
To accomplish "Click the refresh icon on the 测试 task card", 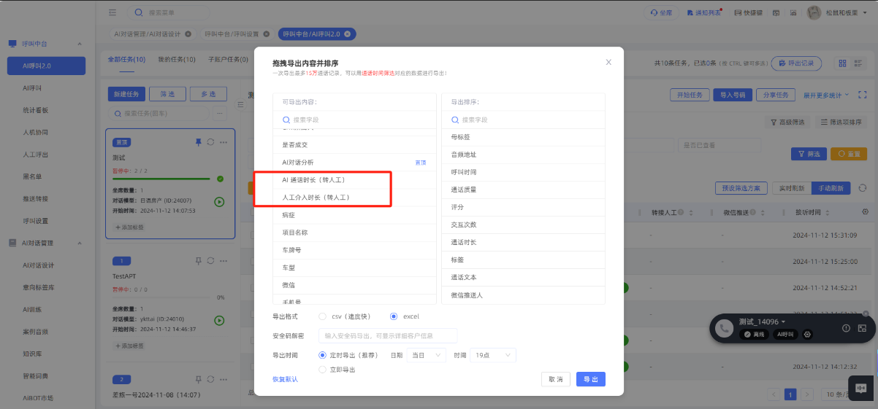I will click(x=210, y=141).
